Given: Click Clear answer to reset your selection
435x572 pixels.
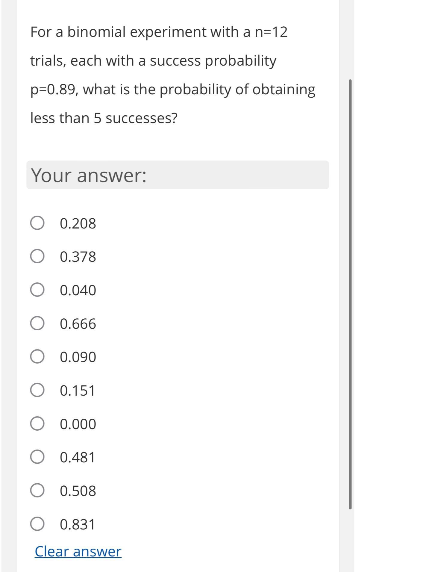Looking at the screenshot, I should pos(77,552).
